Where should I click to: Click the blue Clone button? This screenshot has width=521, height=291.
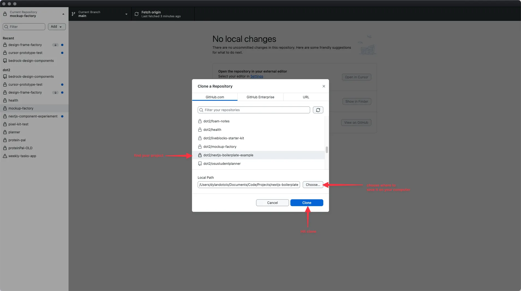[x=307, y=203]
